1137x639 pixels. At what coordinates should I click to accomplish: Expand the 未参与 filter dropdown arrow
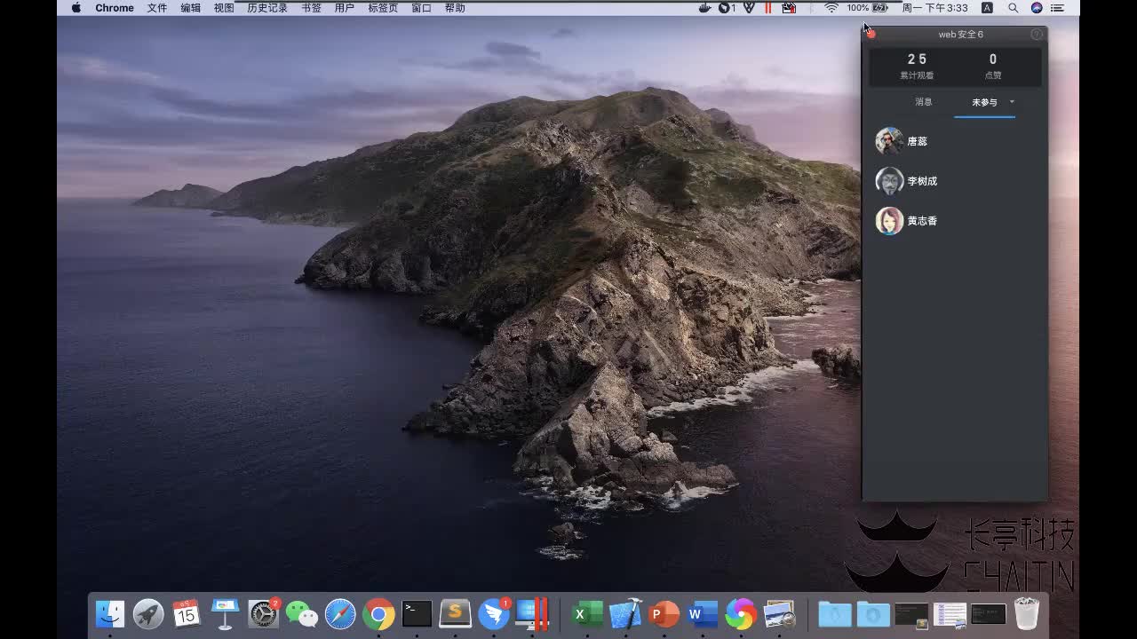1012,102
